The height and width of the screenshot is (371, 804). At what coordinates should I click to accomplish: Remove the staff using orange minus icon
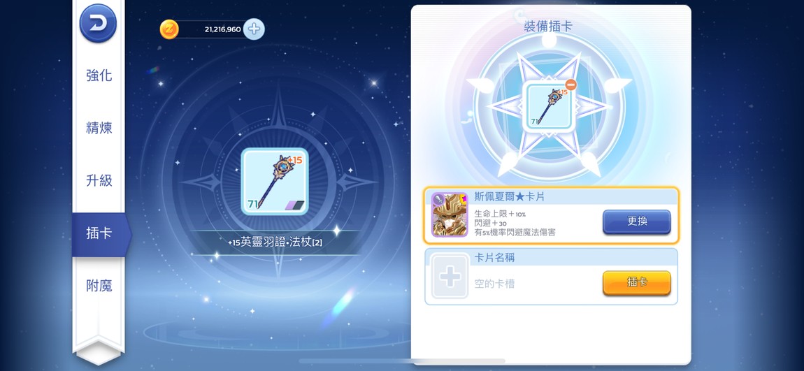click(x=570, y=85)
